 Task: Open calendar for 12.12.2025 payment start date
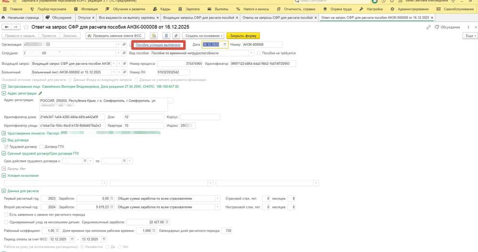pos(72,239)
